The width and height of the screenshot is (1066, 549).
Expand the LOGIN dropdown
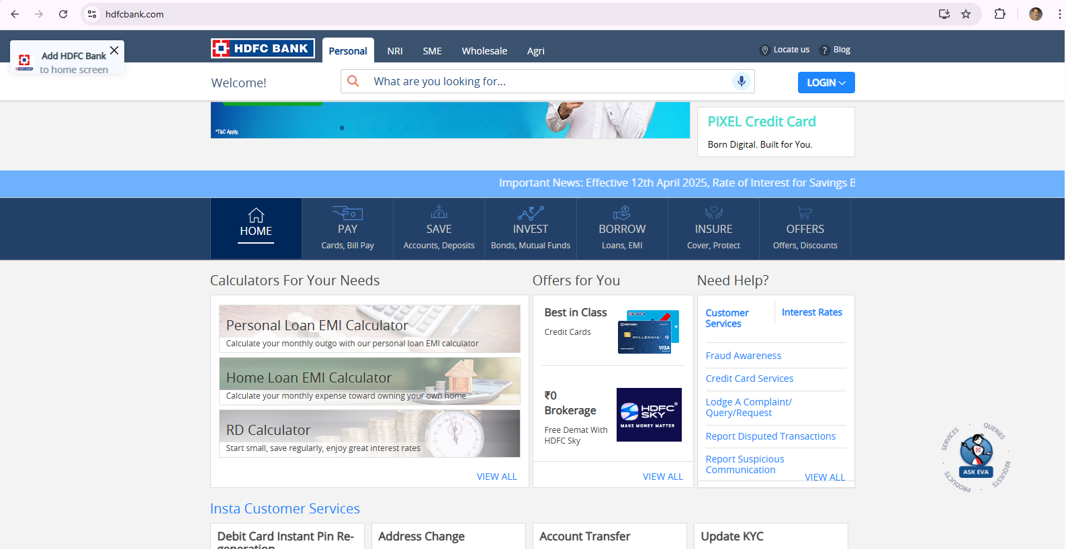coord(826,83)
